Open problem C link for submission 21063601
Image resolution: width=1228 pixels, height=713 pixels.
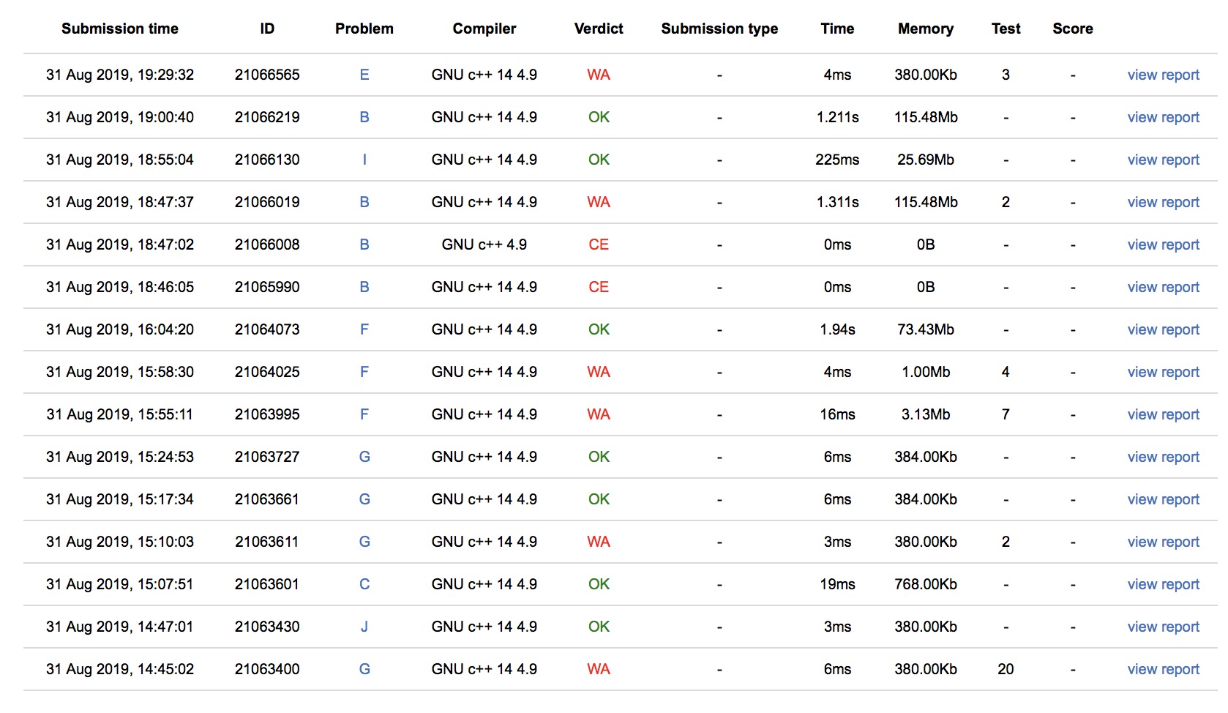(364, 584)
